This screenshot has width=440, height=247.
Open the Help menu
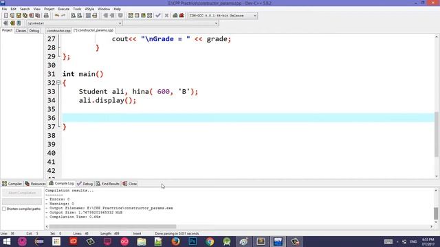point(117,9)
